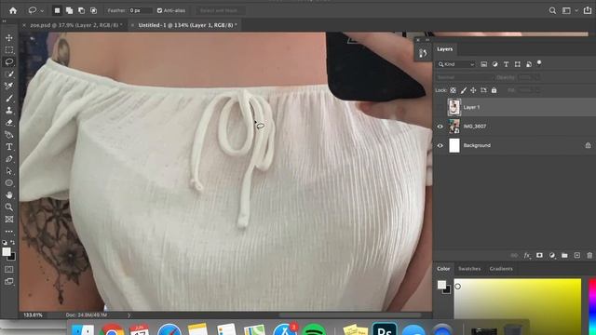Select the Path Selection arrow tool
The image size is (596, 335).
(x=9, y=171)
